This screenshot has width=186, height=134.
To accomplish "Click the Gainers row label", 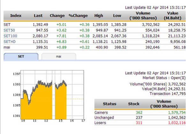I will 101,112.
